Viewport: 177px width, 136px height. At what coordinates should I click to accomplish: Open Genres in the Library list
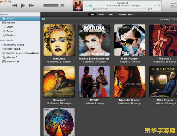click(10, 31)
